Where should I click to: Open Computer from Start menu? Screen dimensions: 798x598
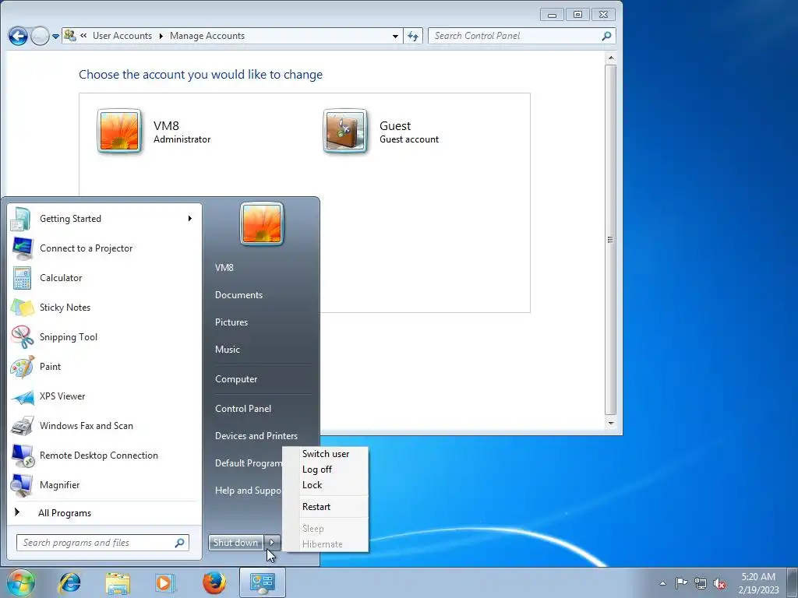pyautogui.click(x=236, y=379)
